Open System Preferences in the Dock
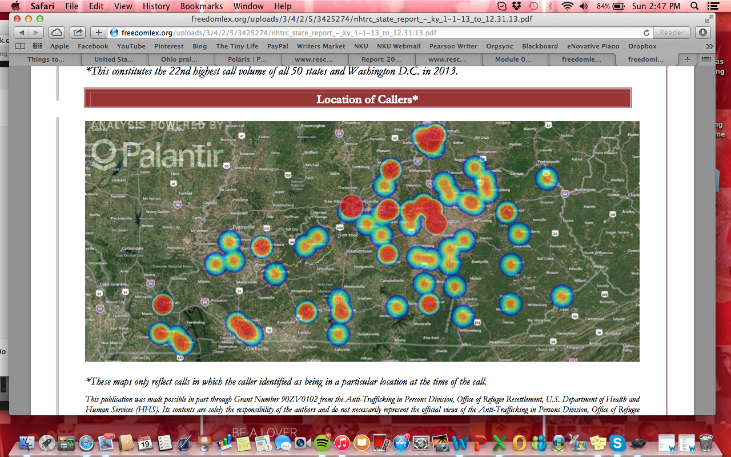The image size is (731, 457). 421,442
